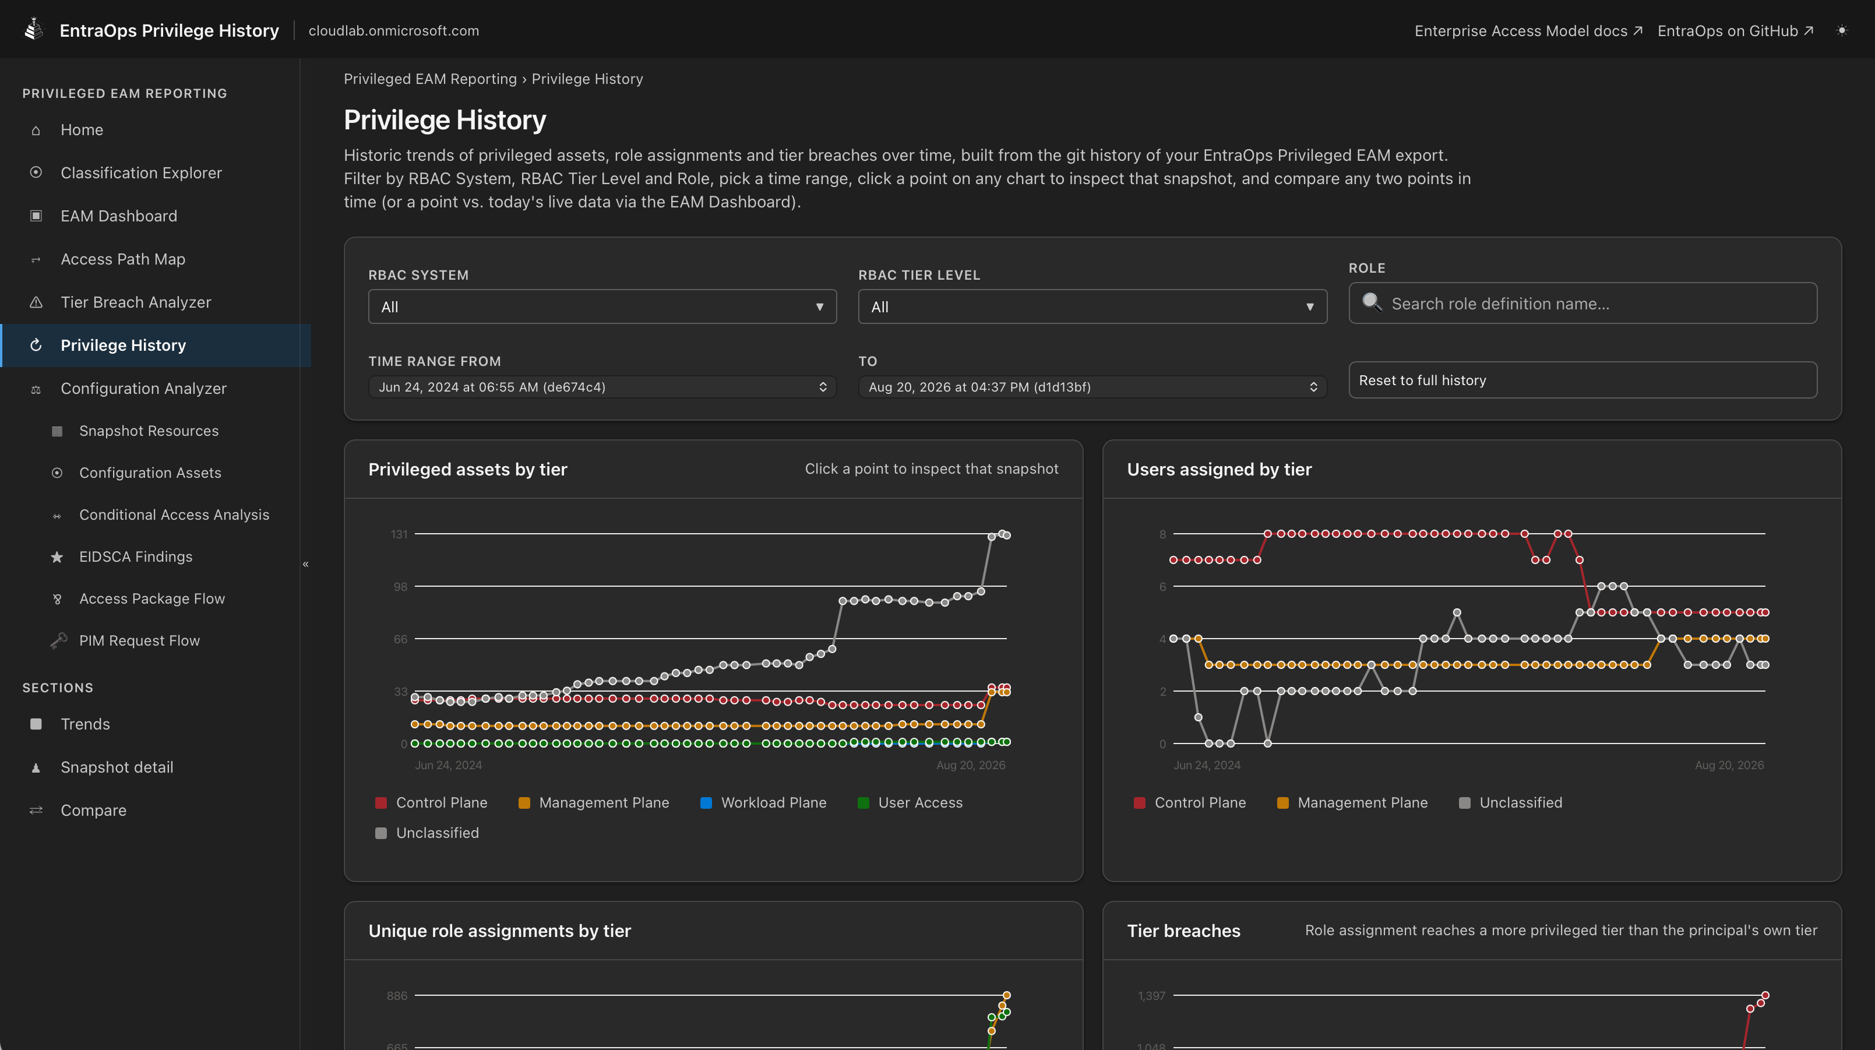Click the magnifier icon in Role search
Image resolution: width=1875 pixels, height=1050 pixels.
(1372, 302)
